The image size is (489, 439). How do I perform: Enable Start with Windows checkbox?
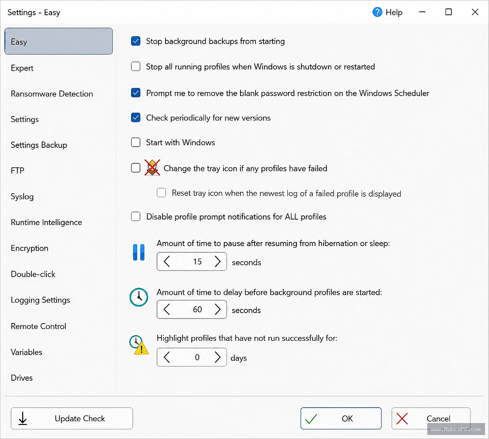click(136, 142)
